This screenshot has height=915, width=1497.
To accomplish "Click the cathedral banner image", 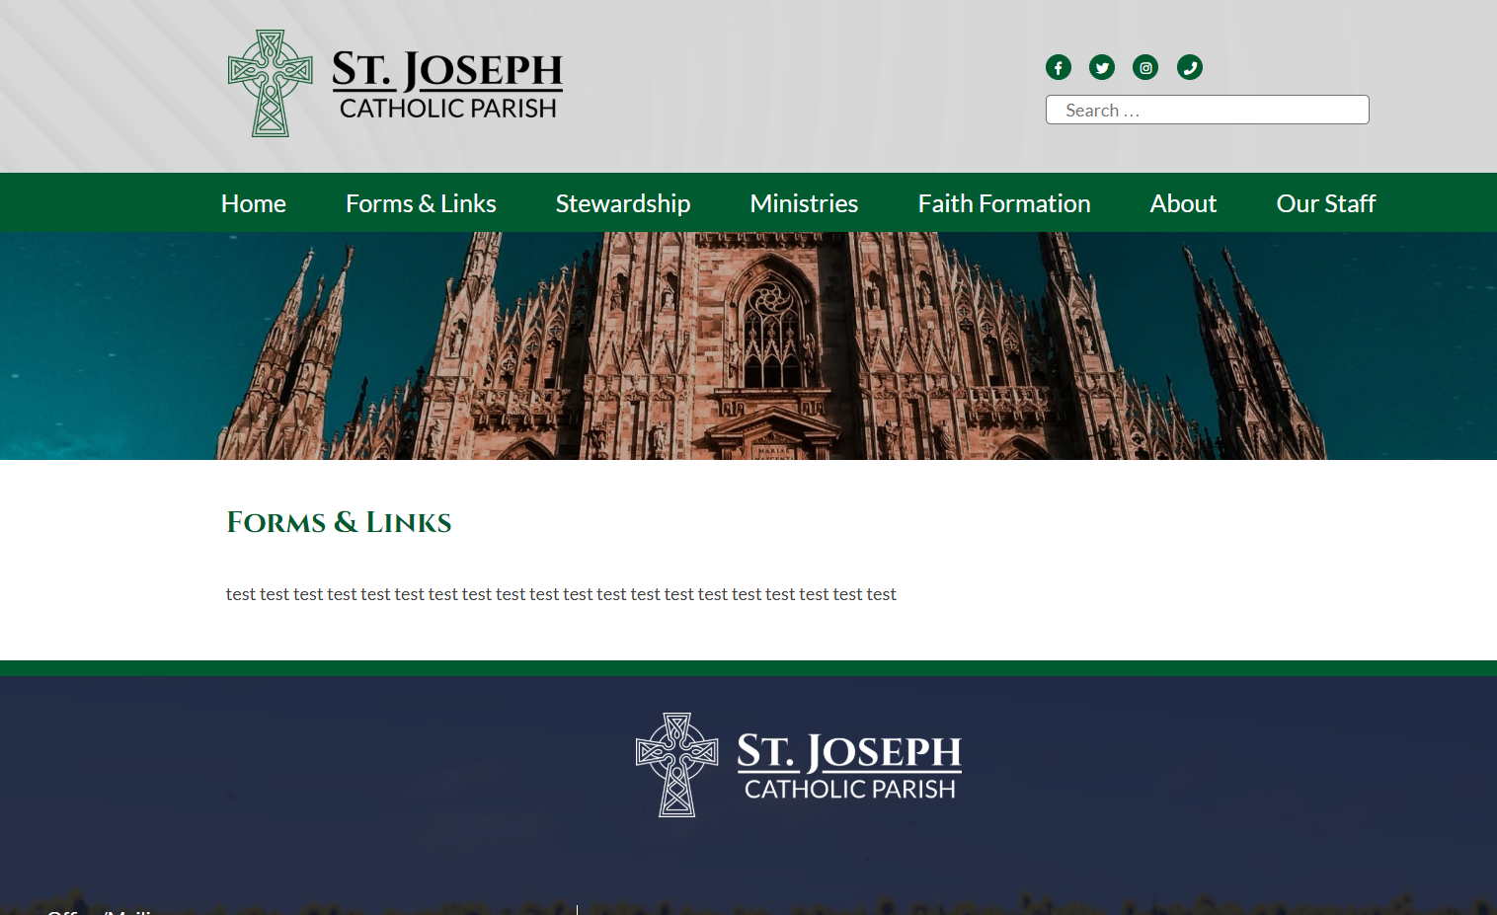I will [x=748, y=345].
